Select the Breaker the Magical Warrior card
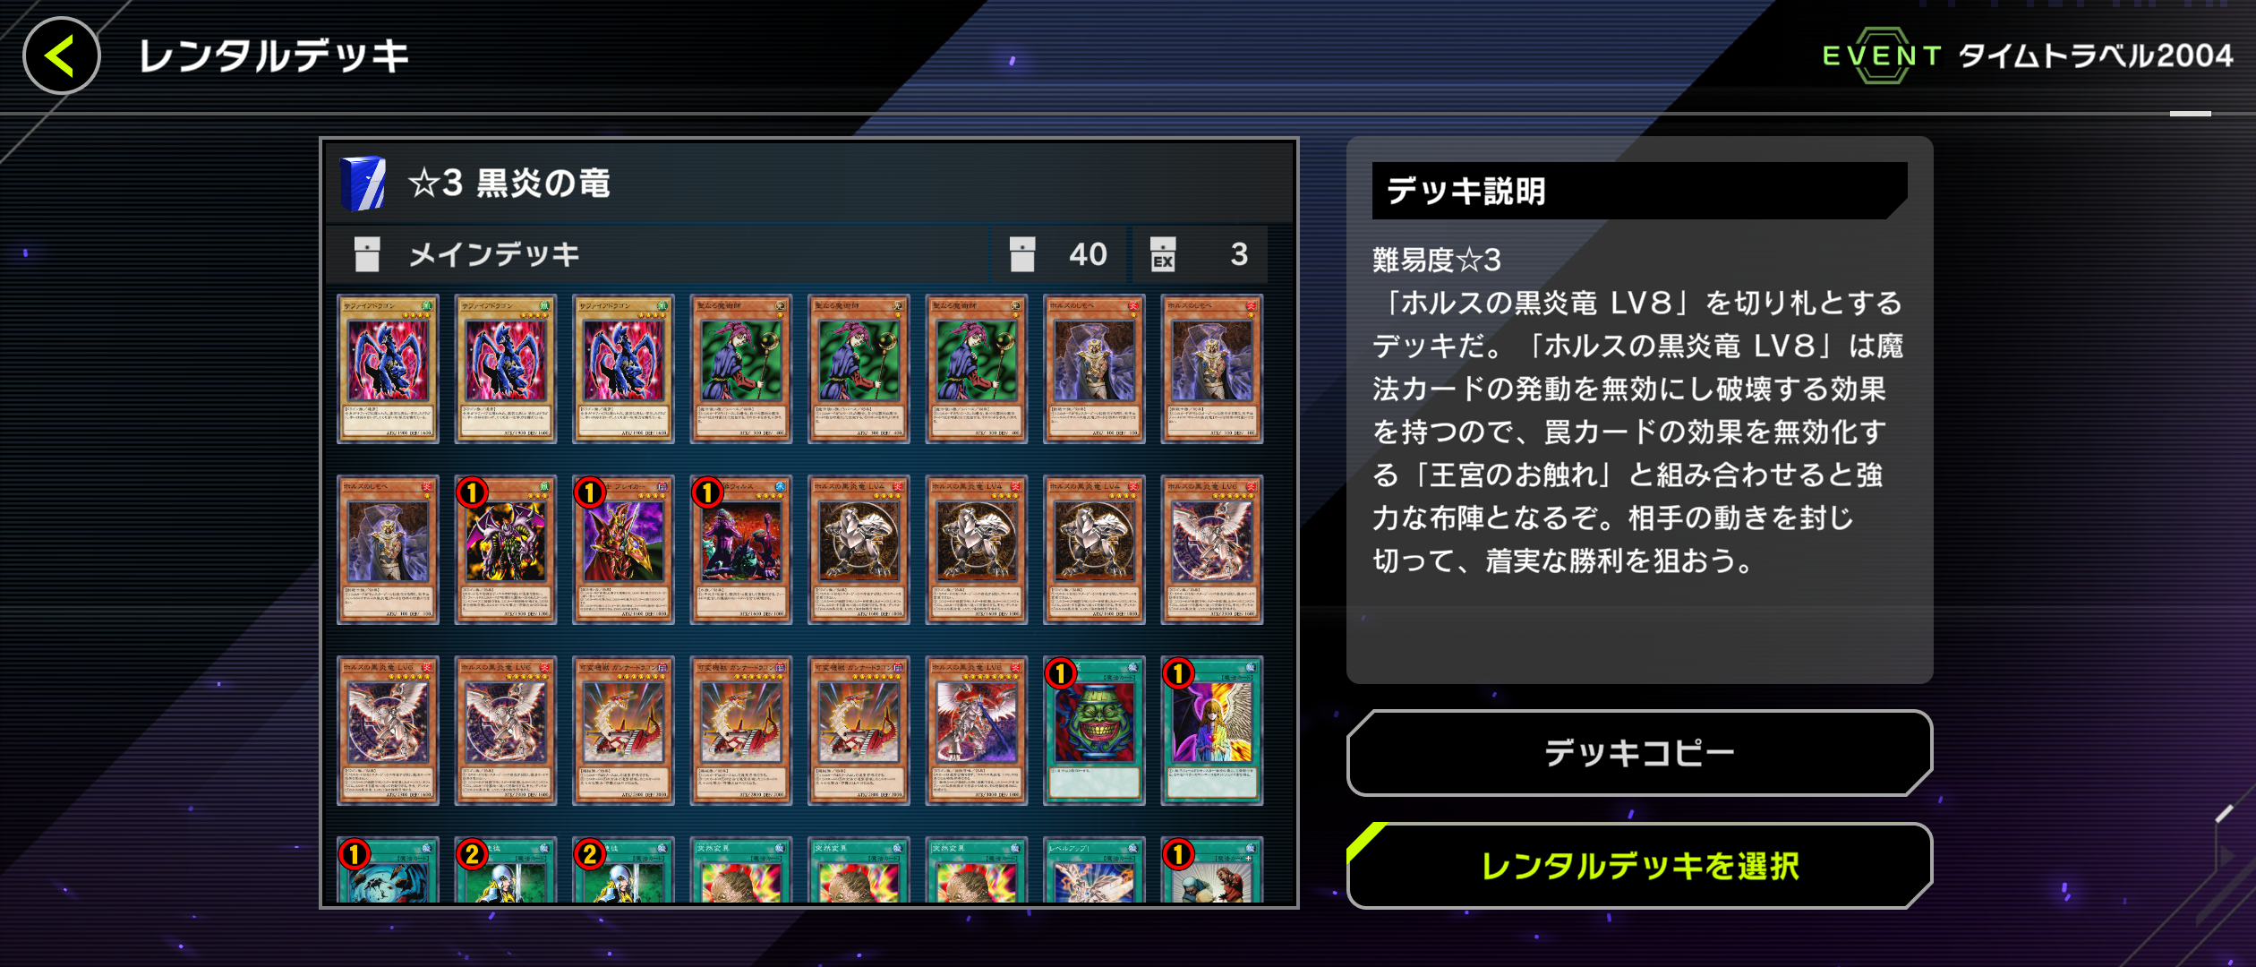The height and width of the screenshot is (967, 2256). coord(623,550)
